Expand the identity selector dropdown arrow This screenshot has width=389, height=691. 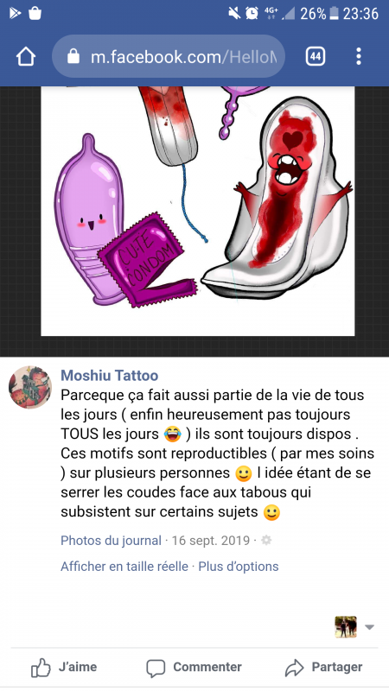369,627
